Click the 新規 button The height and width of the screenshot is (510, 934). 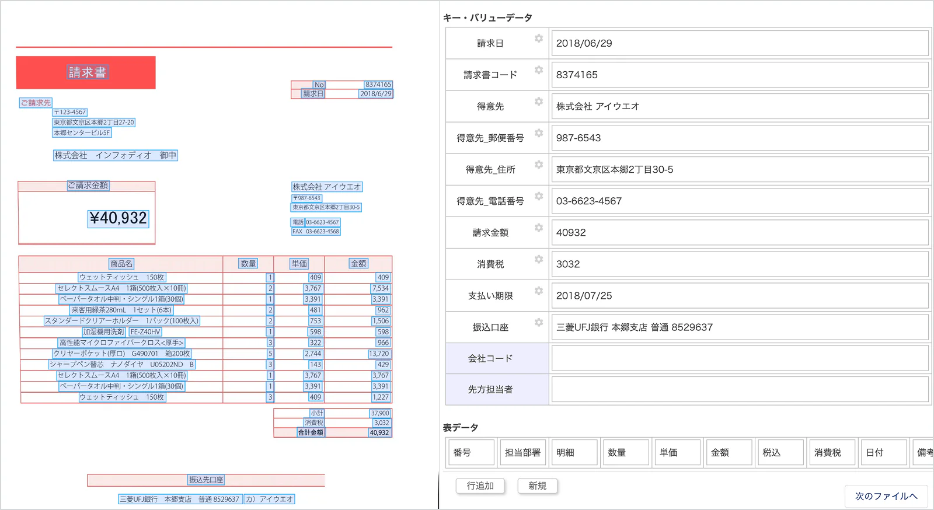coord(537,485)
